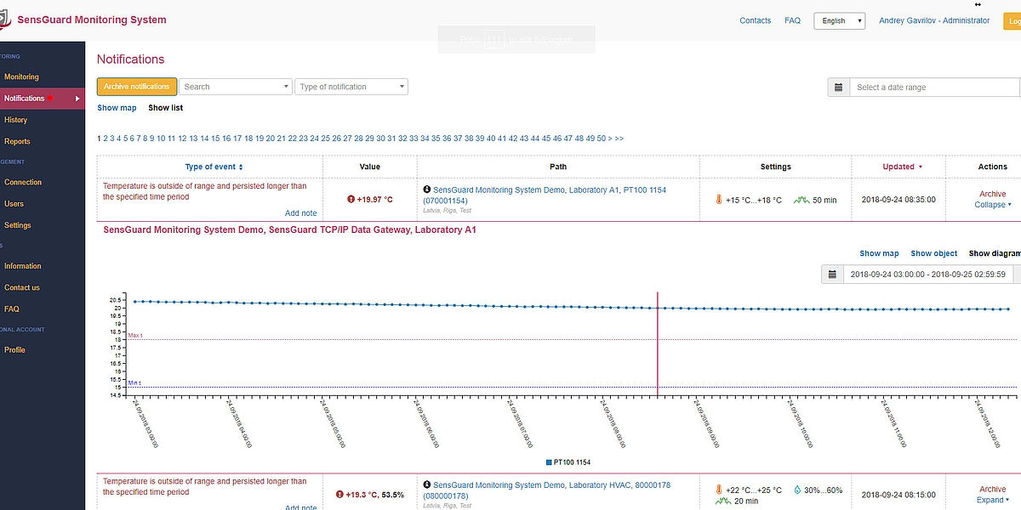Click the calendar icon beside 'Select a date range'

[x=838, y=87]
